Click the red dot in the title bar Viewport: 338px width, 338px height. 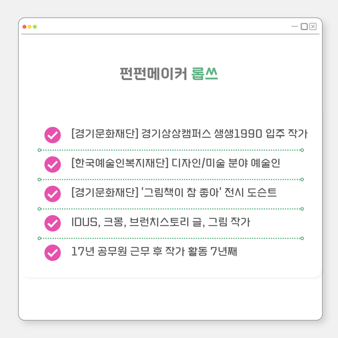tap(24, 27)
